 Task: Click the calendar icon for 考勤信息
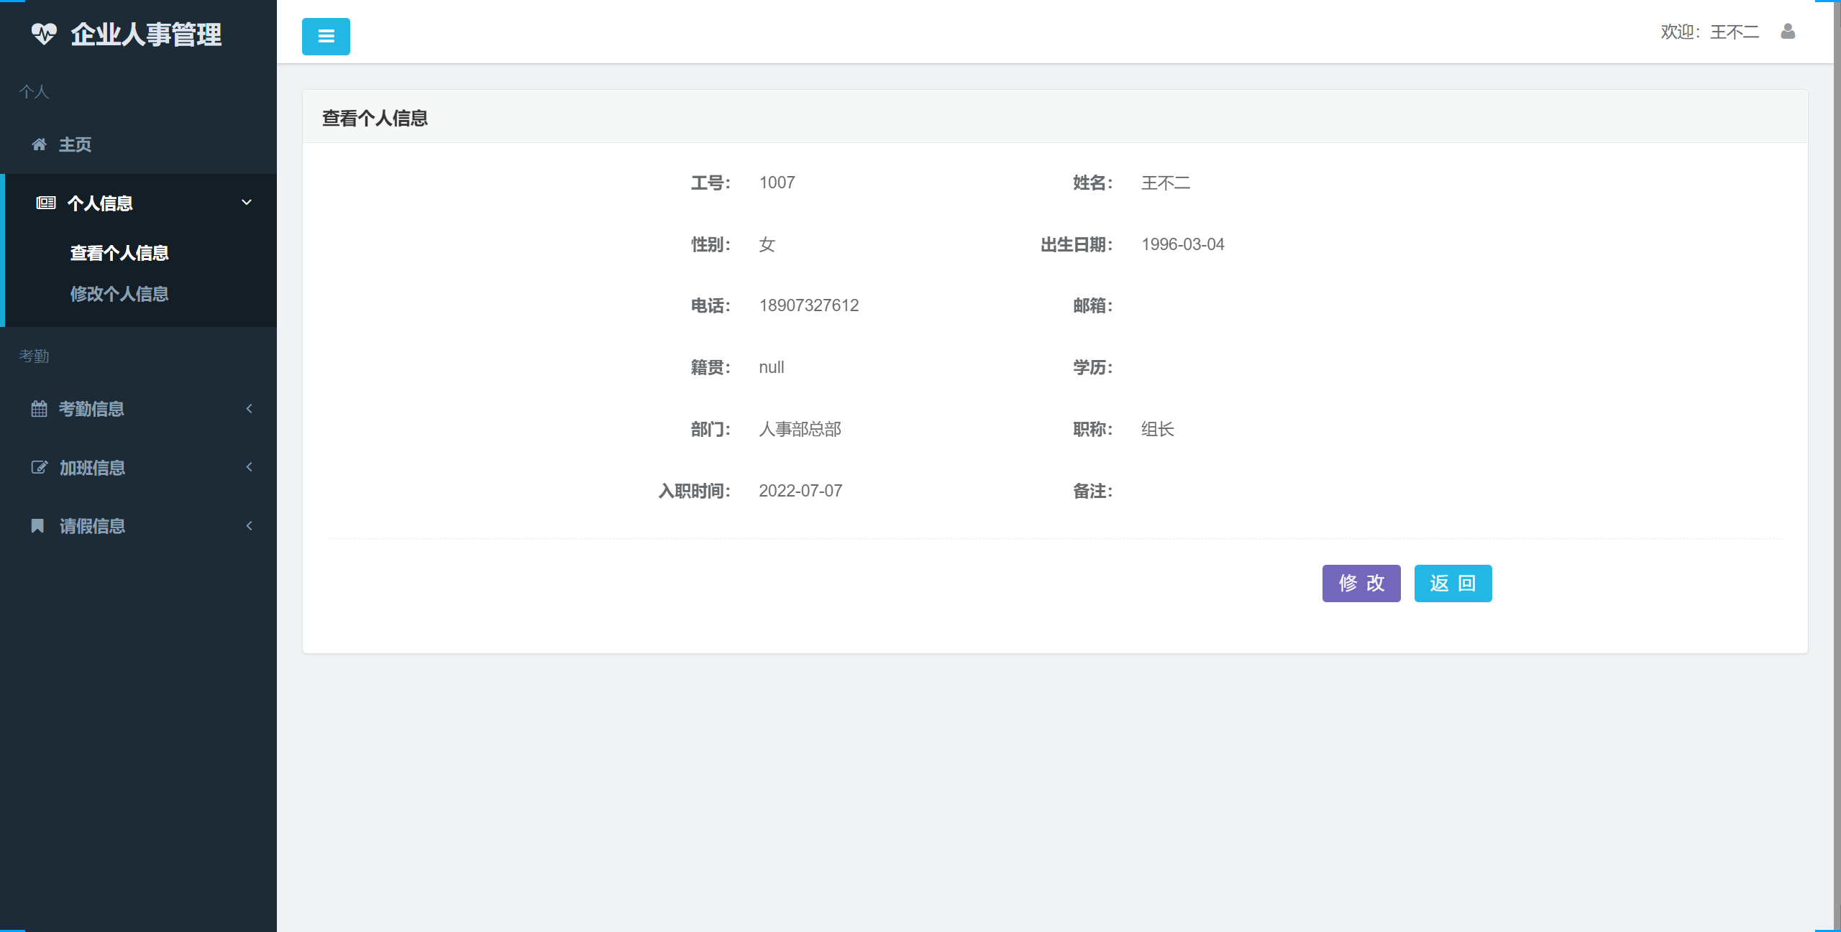pyautogui.click(x=39, y=409)
